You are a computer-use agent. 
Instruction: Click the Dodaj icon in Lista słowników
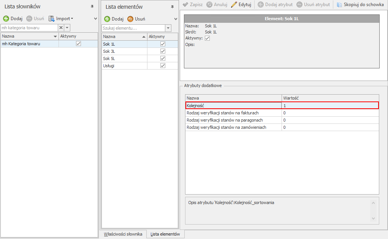coord(6,19)
